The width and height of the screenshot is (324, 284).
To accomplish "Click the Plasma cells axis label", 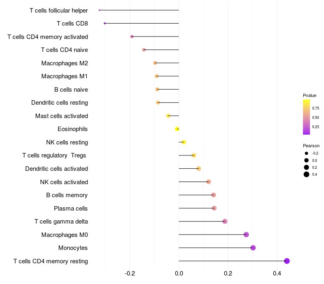I will tap(70, 209).
